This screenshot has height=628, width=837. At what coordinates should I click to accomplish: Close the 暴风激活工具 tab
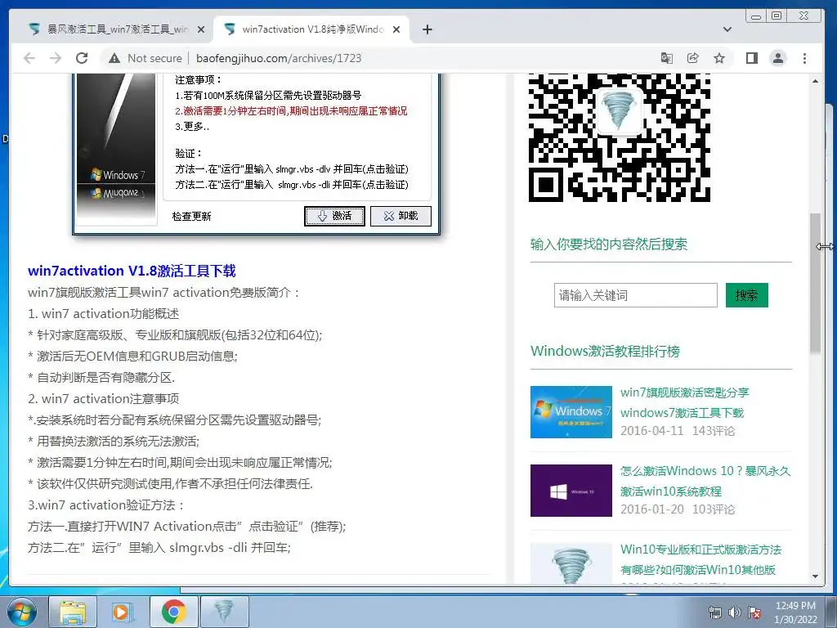pyautogui.click(x=201, y=29)
